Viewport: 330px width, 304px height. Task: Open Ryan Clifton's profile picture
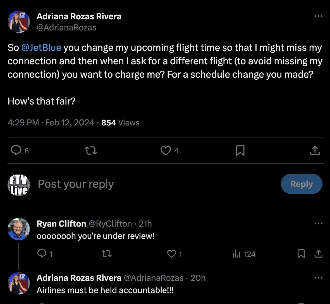pyautogui.click(x=18, y=229)
